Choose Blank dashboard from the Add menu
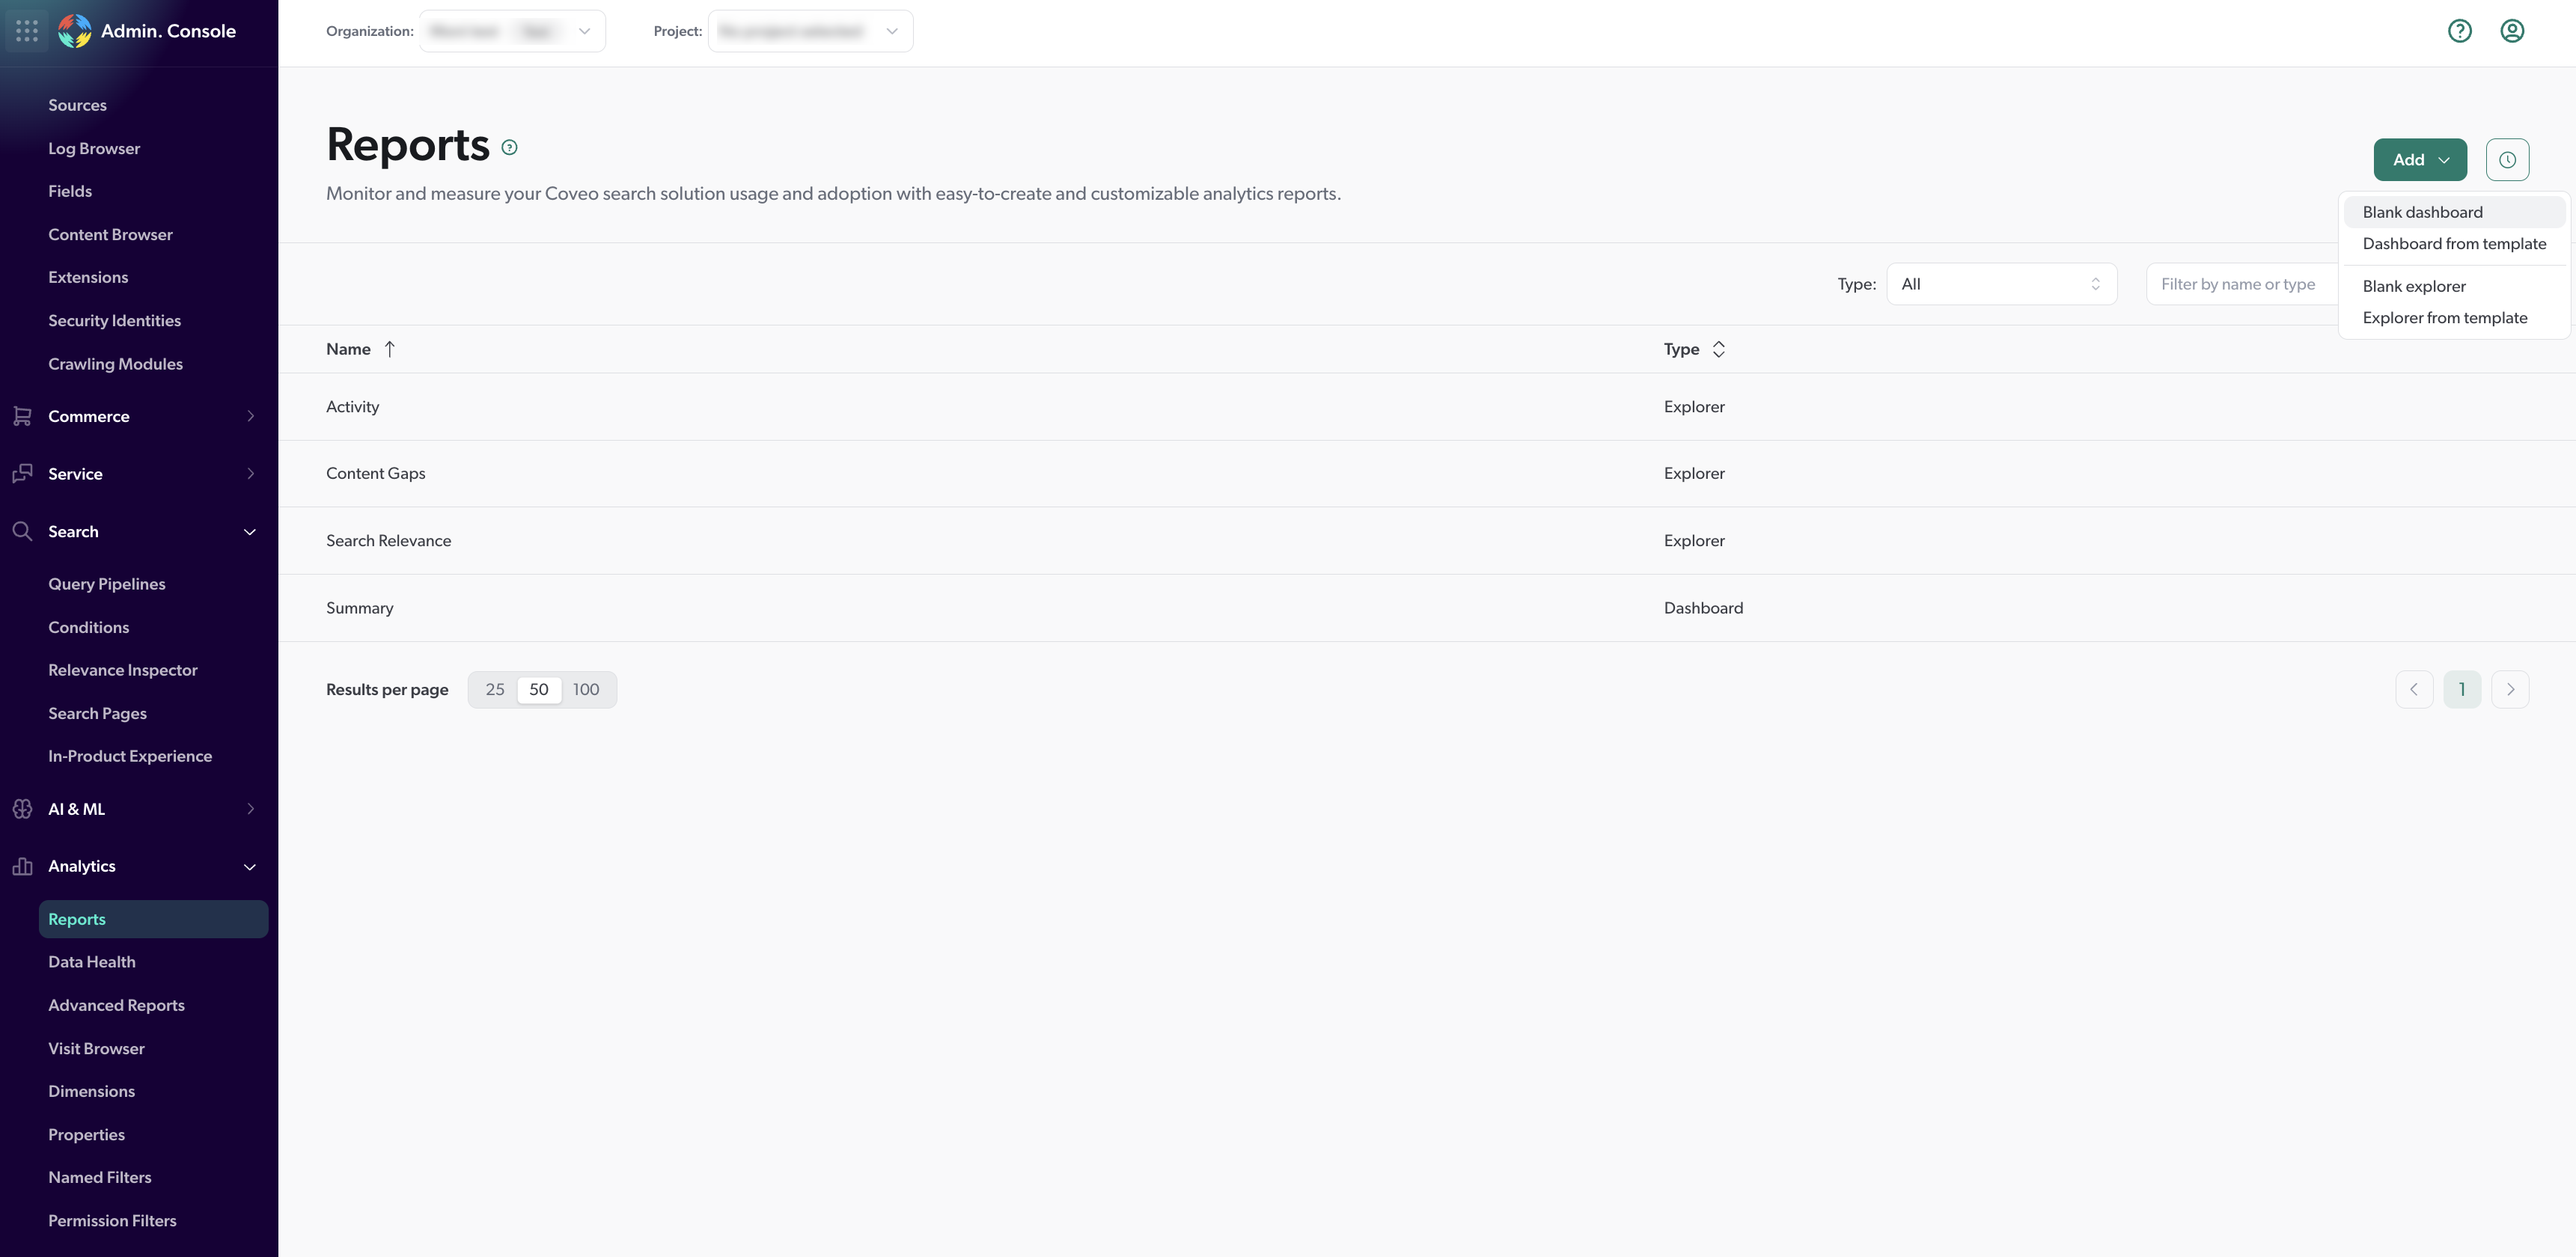The width and height of the screenshot is (2576, 1257). point(2422,211)
